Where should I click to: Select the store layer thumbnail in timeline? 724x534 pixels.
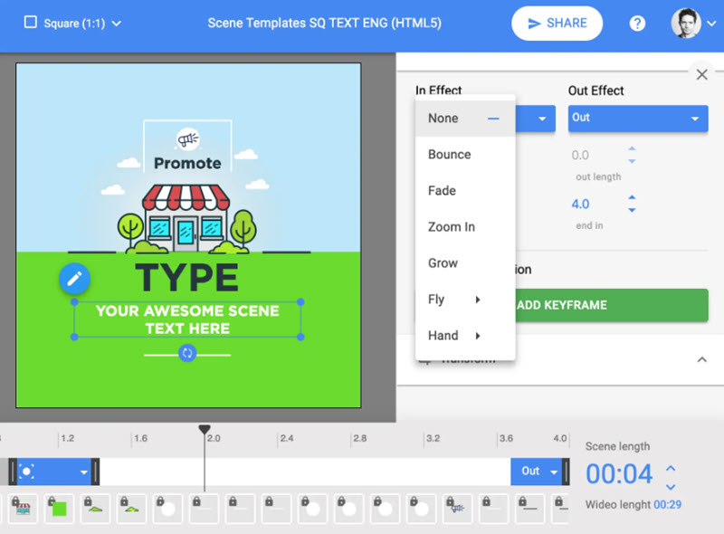click(x=23, y=509)
